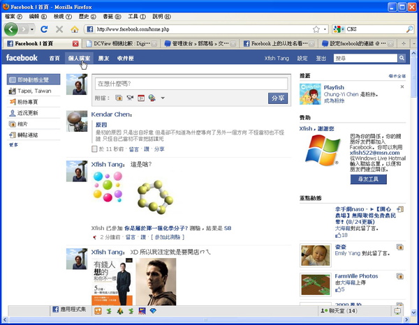Open 個人檔案 (Profile) in Facebook nav
The height and width of the screenshot is (325, 419).
pos(79,58)
